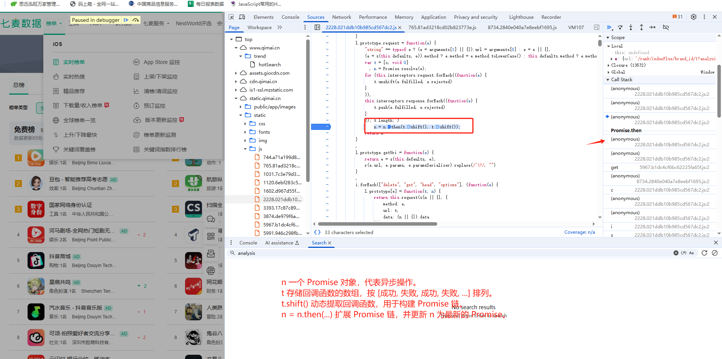Expand the assets.giocdn.com domain node
The height and width of the screenshot is (359, 722).
236,73
